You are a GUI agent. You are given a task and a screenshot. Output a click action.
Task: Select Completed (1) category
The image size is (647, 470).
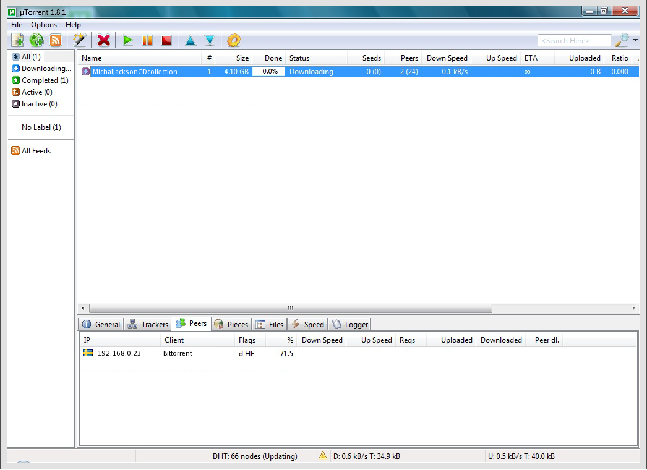click(40, 80)
